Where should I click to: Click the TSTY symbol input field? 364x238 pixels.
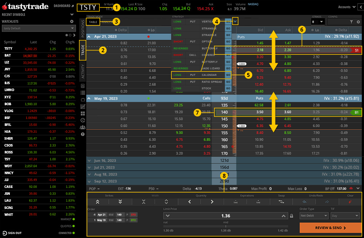(88, 7)
